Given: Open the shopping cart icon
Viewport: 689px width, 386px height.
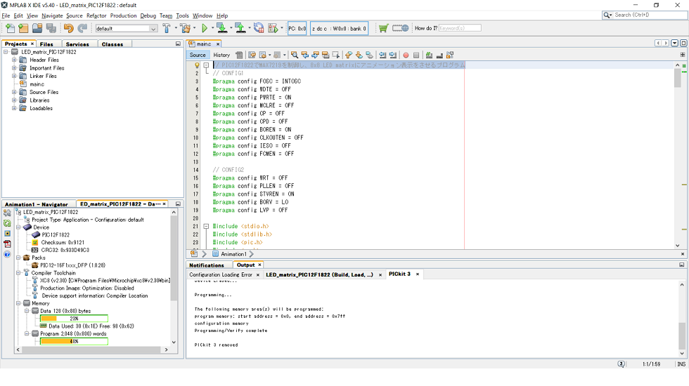Looking at the screenshot, I should pyautogui.click(x=383, y=29).
